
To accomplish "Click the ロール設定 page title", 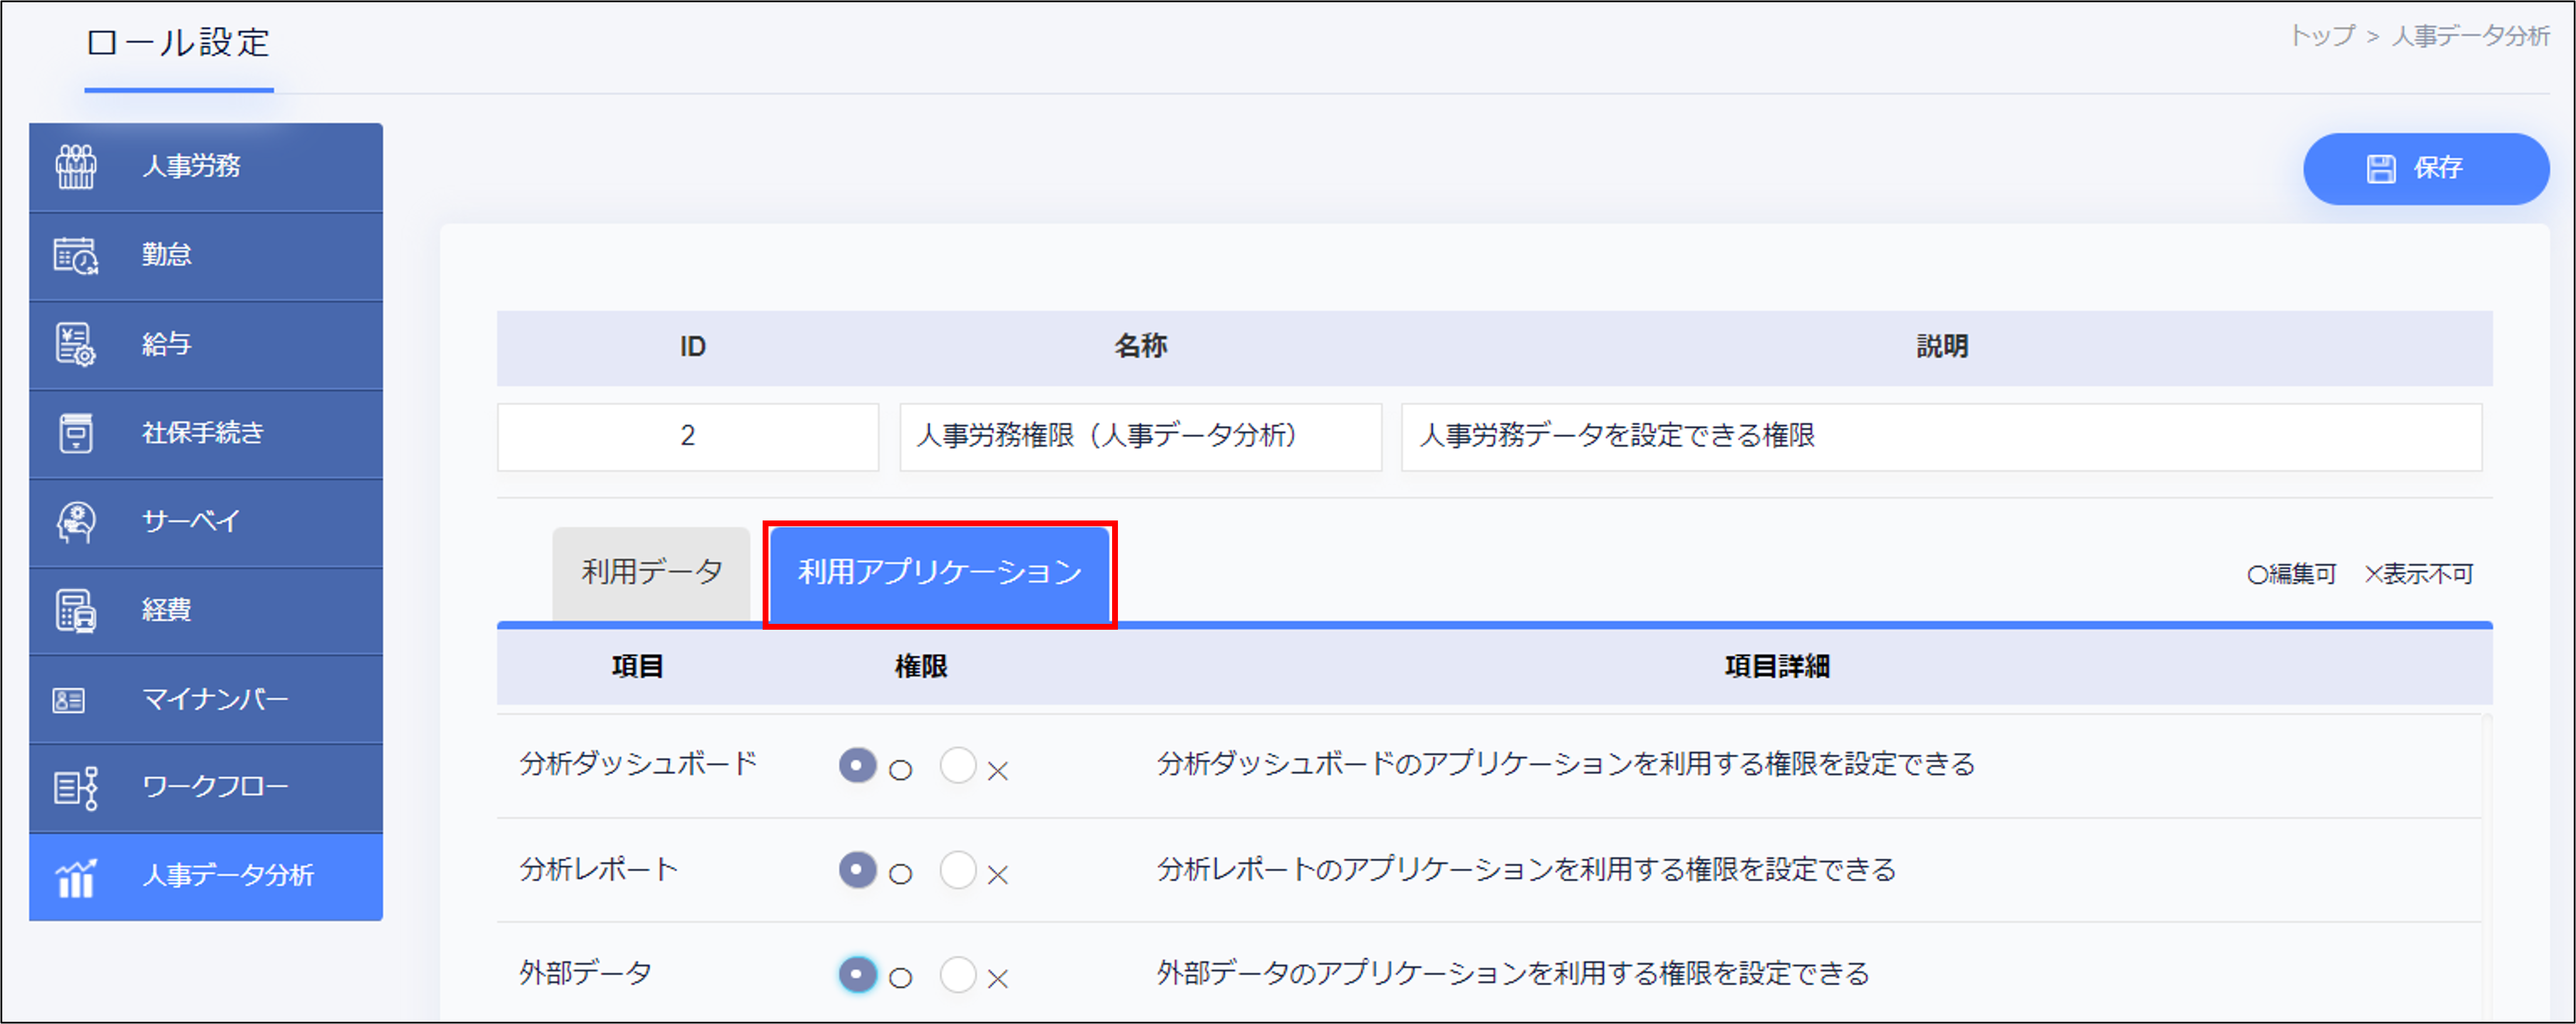I will [179, 43].
